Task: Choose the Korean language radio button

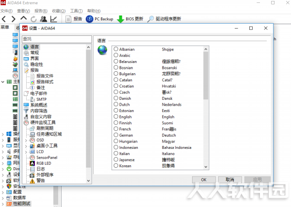Action: tap(116, 166)
